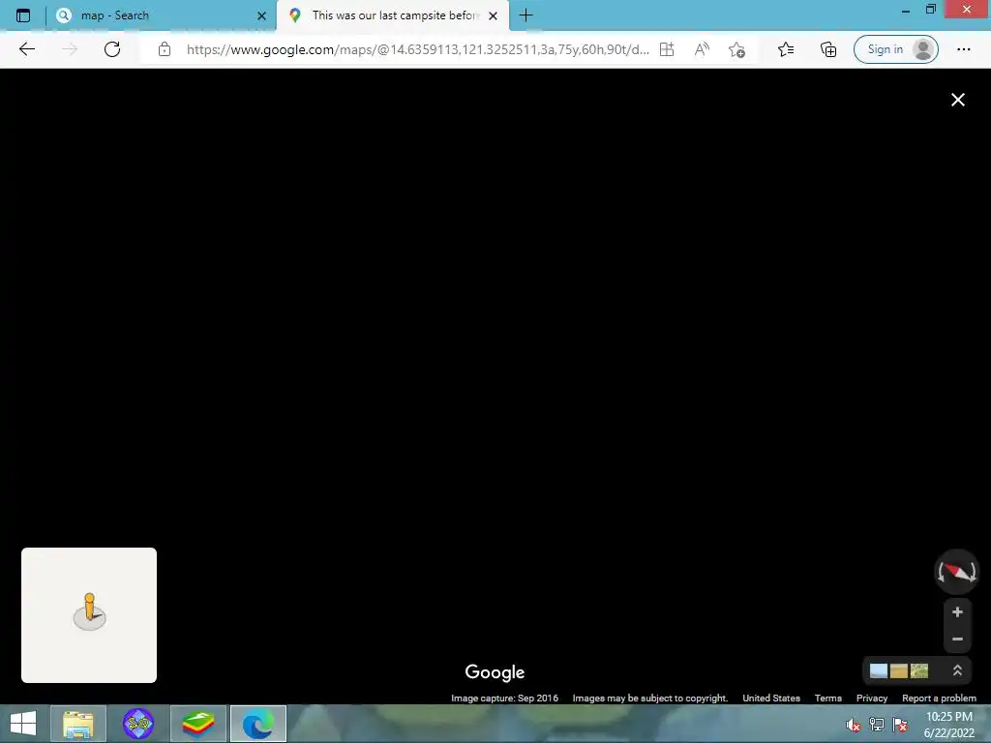Click the Sign in button
This screenshot has width=991, height=743.
(x=895, y=49)
